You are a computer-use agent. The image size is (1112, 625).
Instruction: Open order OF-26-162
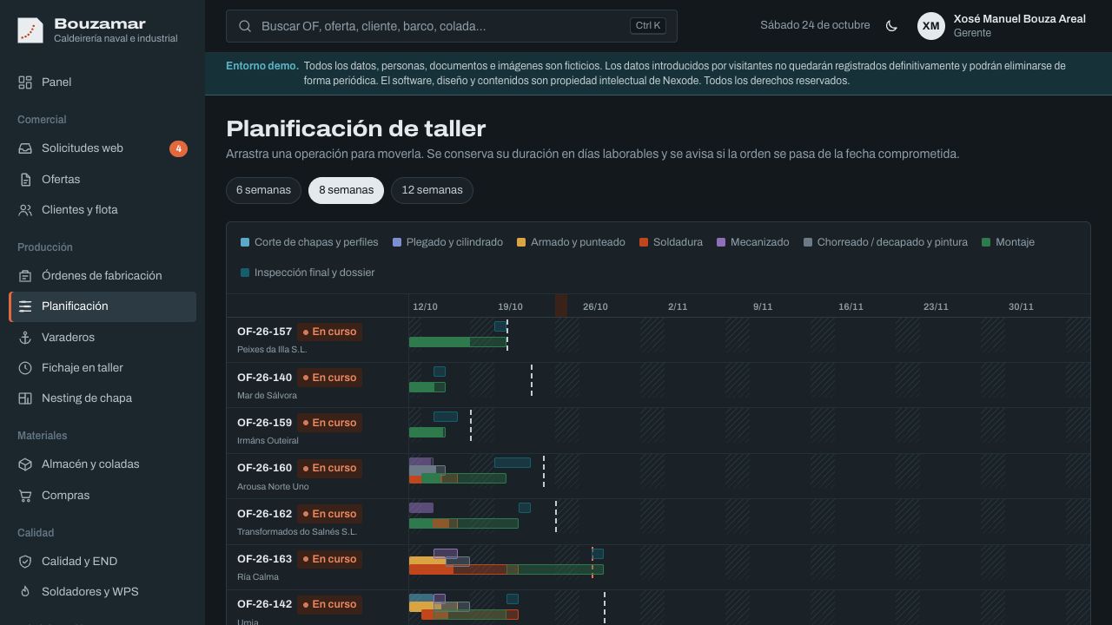click(264, 514)
